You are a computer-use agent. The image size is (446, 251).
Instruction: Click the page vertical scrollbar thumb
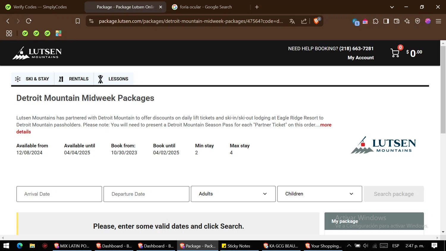443,89
